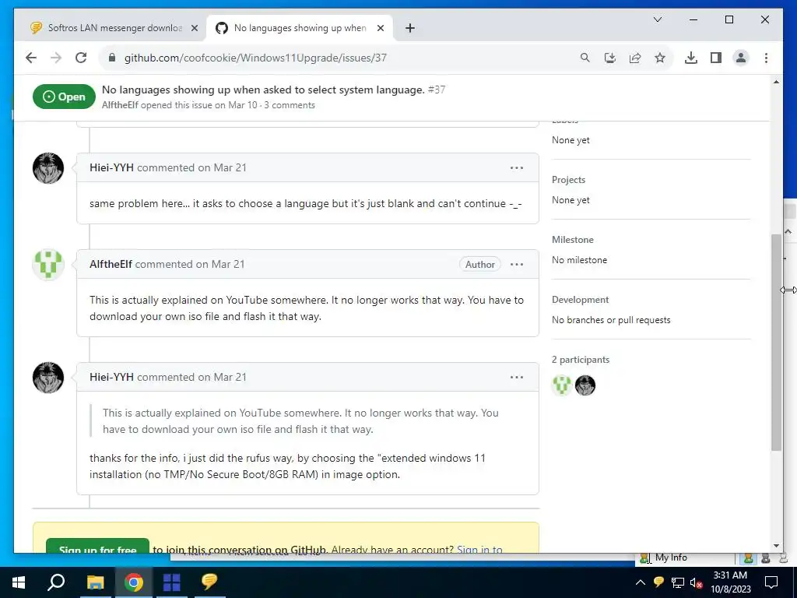This screenshot has height=598, width=797.
Task: Open the blue four-squares taskbar app
Action: (x=172, y=582)
